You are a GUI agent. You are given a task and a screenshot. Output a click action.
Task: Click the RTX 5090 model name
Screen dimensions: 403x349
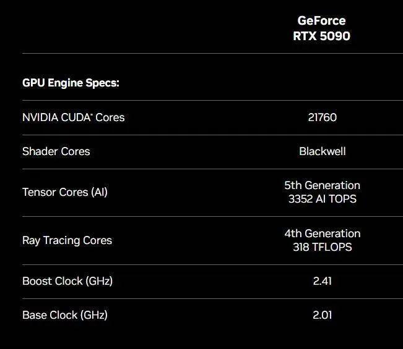[321, 36]
